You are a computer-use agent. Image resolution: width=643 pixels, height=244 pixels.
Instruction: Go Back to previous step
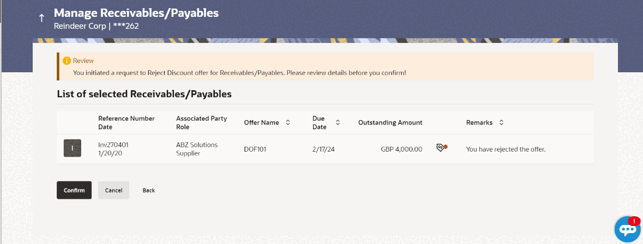[149, 190]
